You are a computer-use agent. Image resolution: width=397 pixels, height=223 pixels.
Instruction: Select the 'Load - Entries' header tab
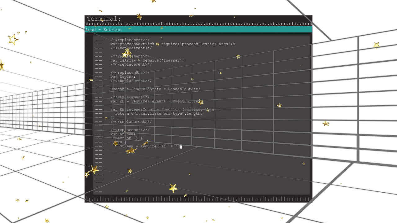[x=103, y=29]
